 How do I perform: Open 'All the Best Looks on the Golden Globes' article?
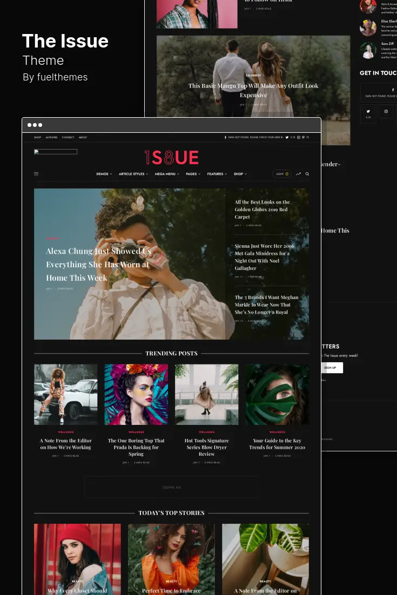(x=262, y=209)
